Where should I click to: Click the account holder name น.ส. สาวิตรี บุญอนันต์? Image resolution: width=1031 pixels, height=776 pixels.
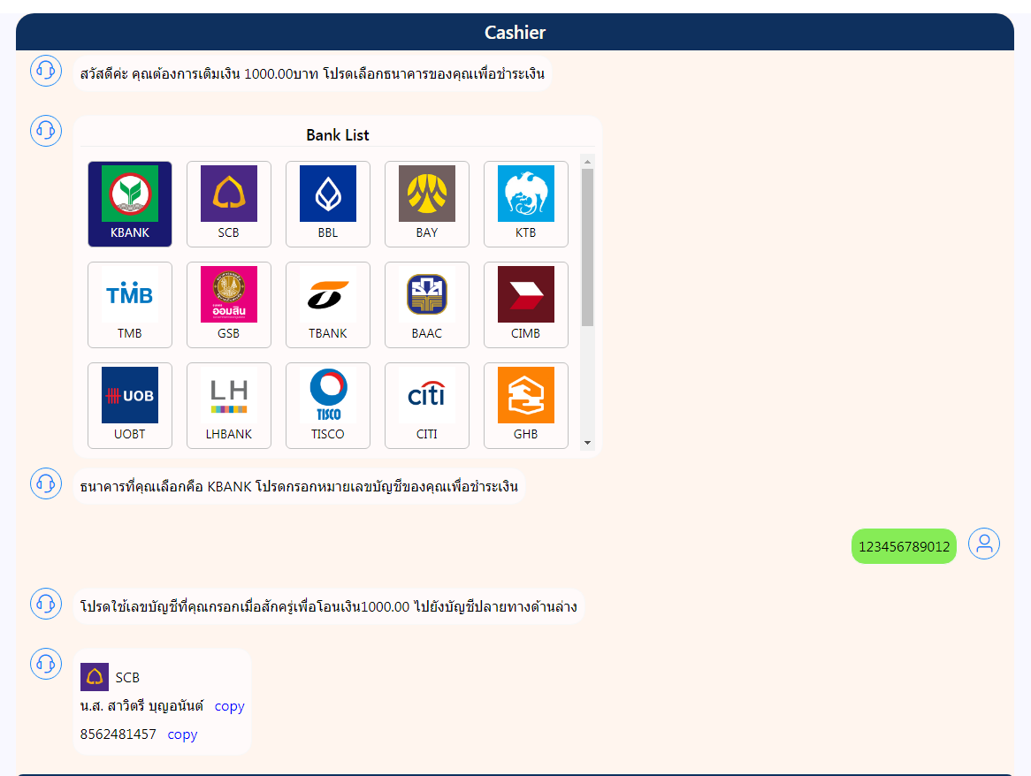pyautogui.click(x=142, y=705)
